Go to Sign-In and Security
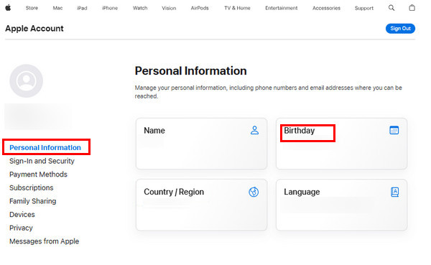This screenshot has height=265, width=431. 42,161
